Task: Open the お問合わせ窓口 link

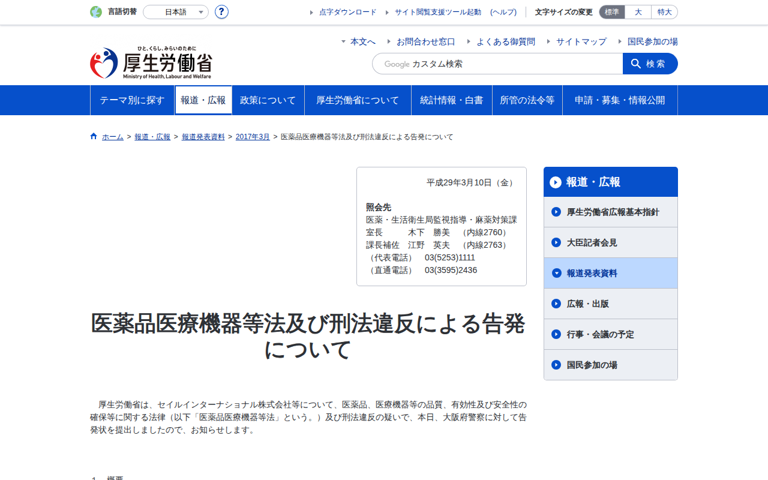Action: 426,41
